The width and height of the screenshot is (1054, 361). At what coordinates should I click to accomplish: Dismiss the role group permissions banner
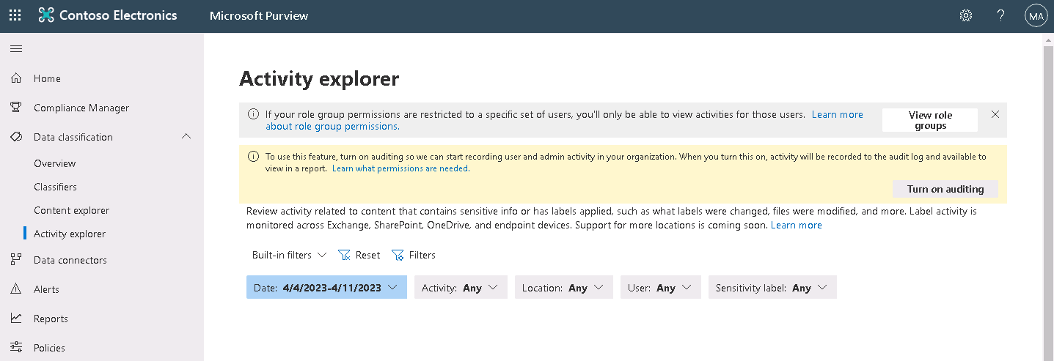click(x=995, y=114)
